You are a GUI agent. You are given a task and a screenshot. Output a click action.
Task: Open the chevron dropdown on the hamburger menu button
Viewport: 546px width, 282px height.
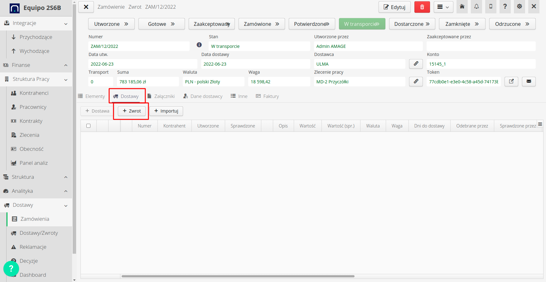pyautogui.click(x=448, y=7)
